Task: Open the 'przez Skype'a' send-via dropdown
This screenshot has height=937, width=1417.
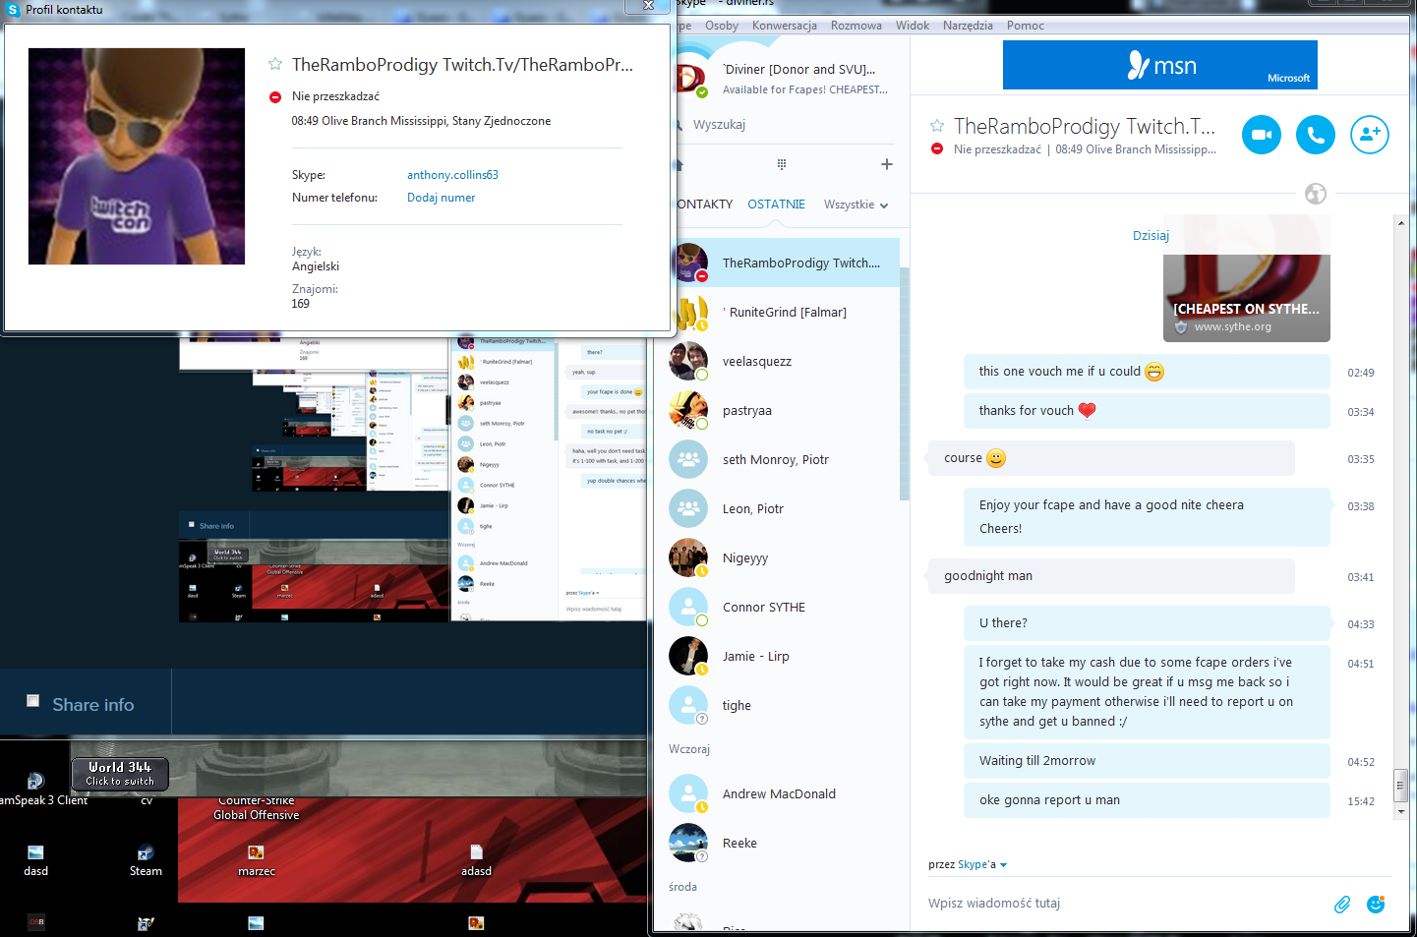Action: (x=968, y=865)
